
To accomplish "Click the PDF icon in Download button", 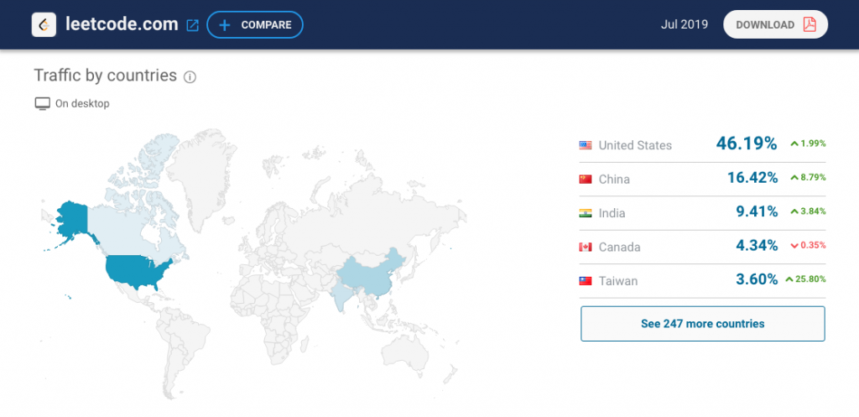I will tap(810, 24).
